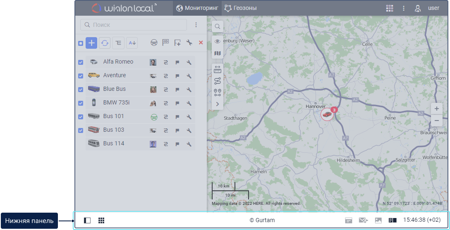Uncheck the Alfa Romeo checkbox
The width and height of the screenshot is (450, 230).
[x=81, y=62]
